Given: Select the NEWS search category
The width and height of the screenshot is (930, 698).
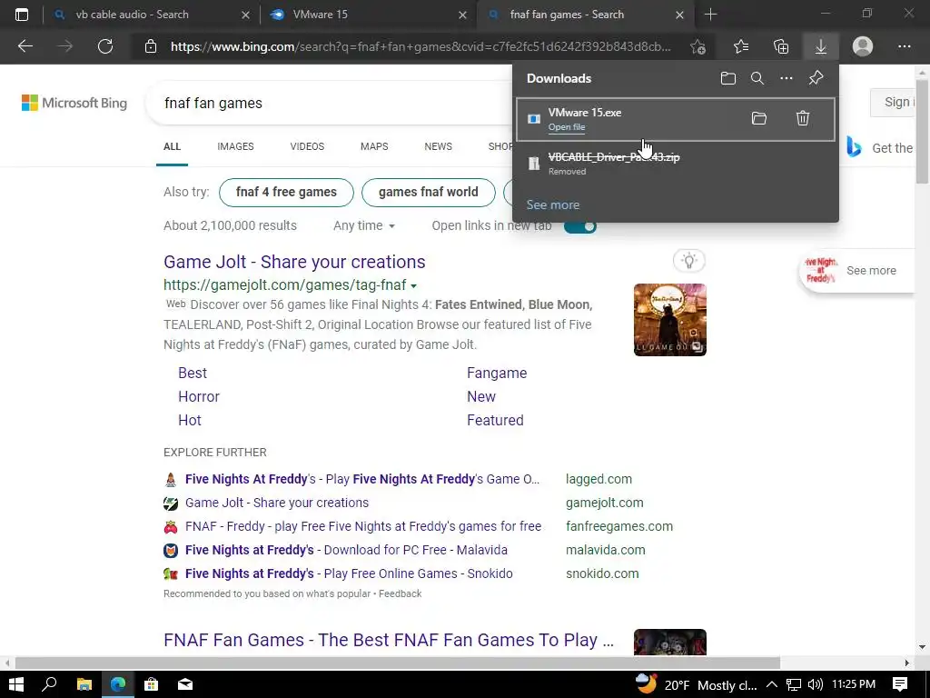Looking at the screenshot, I should click(439, 146).
